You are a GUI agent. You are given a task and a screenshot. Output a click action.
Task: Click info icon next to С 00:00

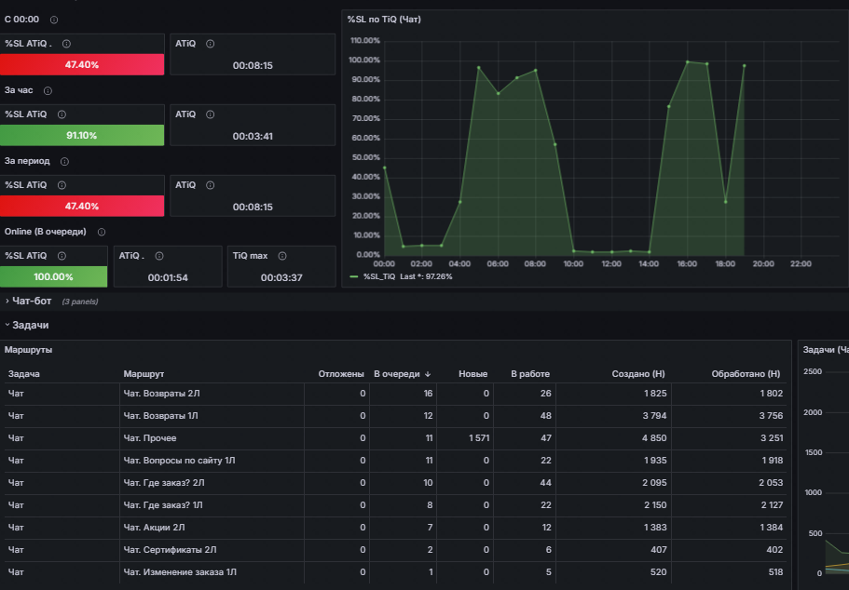tap(54, 20)
